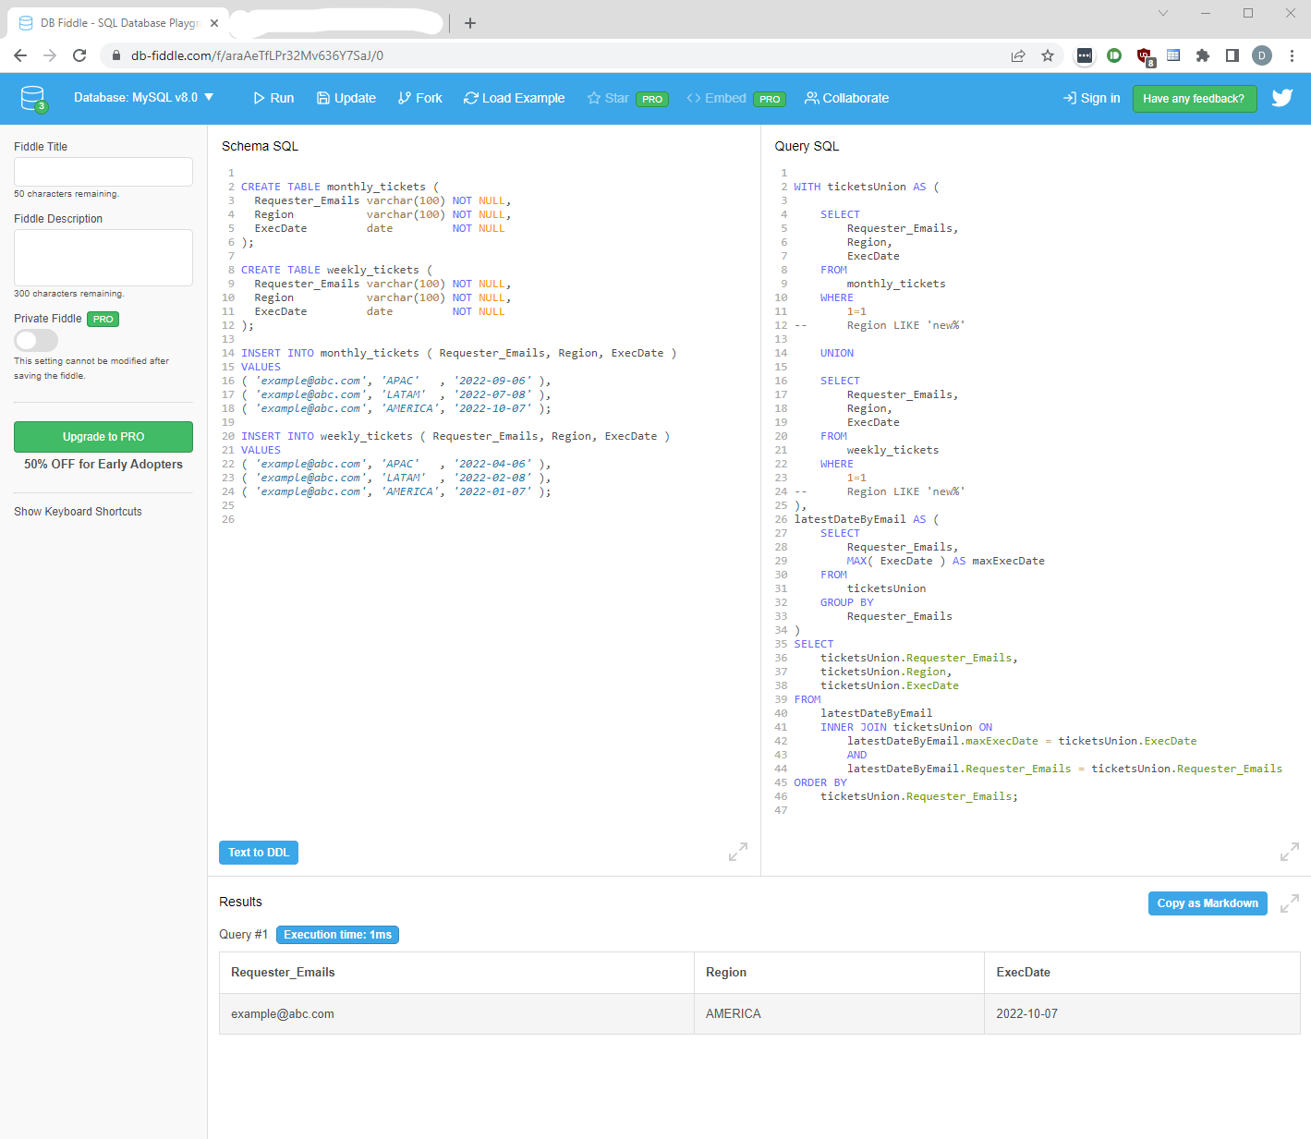This screenshot has width=1311, height=1139.
Task: Select the 2022-10-07 result cell
Action: coord(1142,1013)
